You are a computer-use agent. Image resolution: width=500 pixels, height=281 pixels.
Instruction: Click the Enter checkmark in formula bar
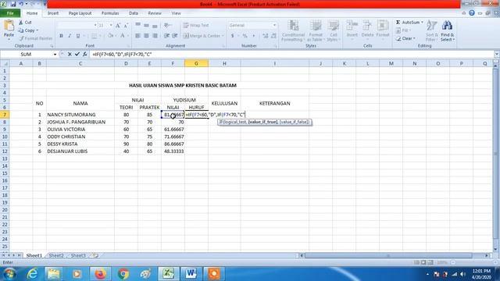click(x=77, y=54)
